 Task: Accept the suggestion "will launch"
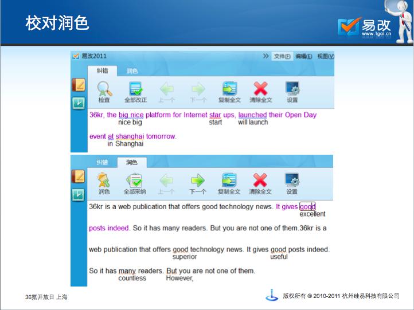[253, 122]
